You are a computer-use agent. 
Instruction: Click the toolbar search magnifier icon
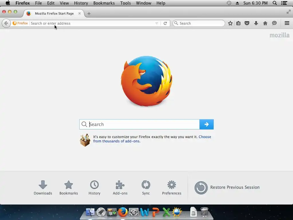[x=176, y=23]
